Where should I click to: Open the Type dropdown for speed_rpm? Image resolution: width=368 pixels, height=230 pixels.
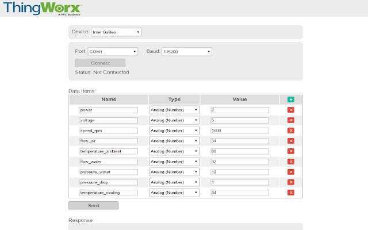point(174,131)
